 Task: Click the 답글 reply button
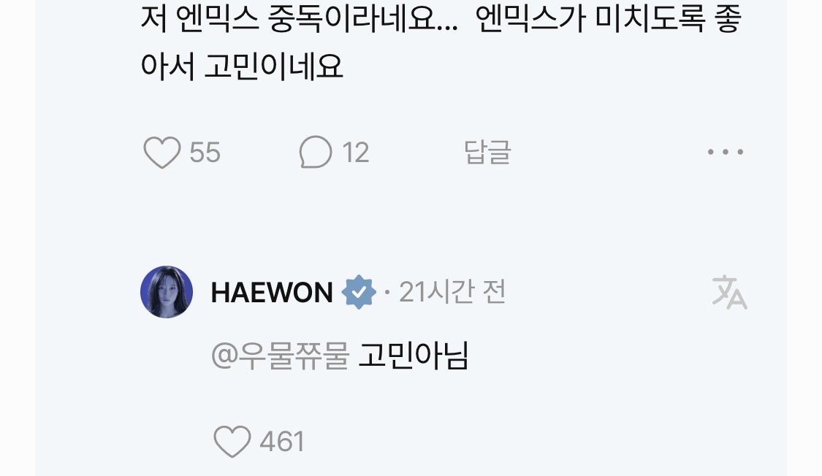[x=487, y=153]
